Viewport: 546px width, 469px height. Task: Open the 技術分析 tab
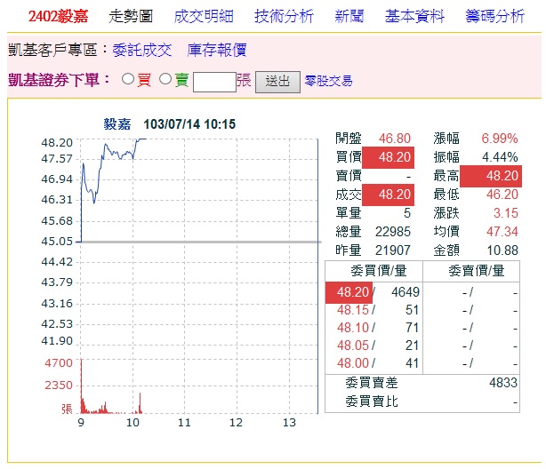pyautogui.click(x=284, y=16)
